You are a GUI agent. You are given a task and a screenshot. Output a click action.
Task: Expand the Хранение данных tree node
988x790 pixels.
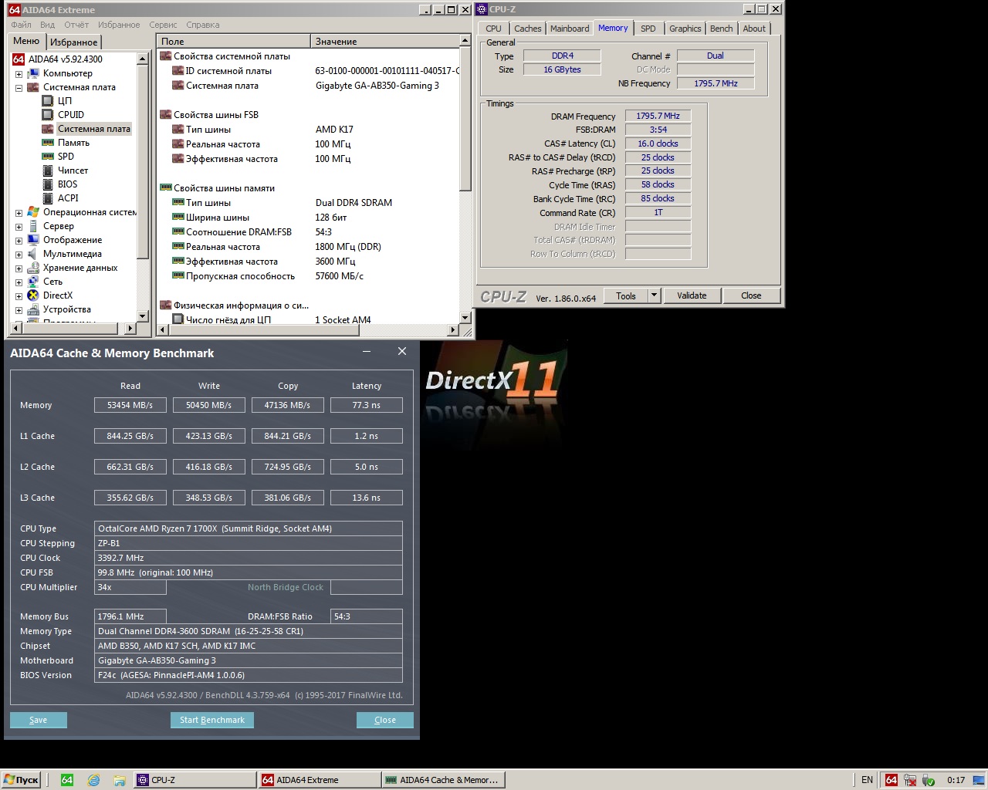tap(19, 268)
